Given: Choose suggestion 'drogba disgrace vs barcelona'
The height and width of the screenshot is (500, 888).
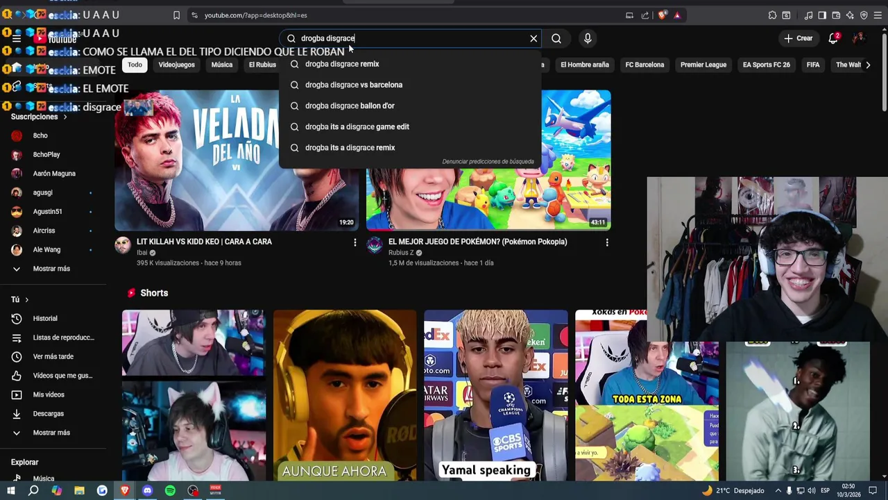Looking at the screenshot, I should [410, 85].
